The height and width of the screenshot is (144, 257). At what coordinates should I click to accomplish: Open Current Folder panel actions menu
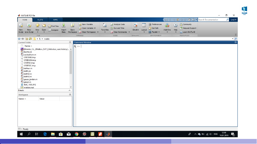tap(70, 42)
